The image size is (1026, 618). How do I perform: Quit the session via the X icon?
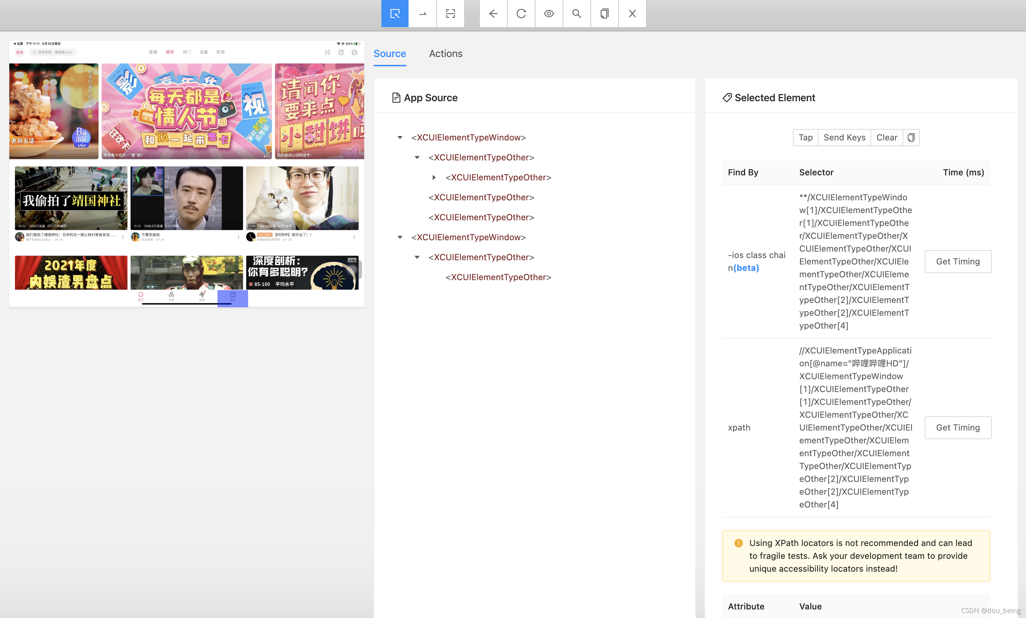click(x=632, y=13)
